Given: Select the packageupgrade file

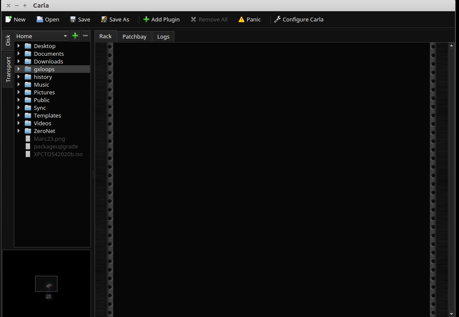Looking at the screenshot, I should pos(56,146).
